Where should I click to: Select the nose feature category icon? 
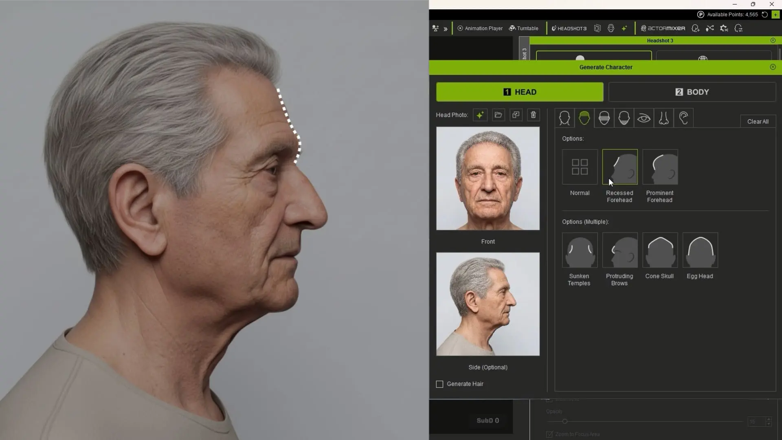663,119
